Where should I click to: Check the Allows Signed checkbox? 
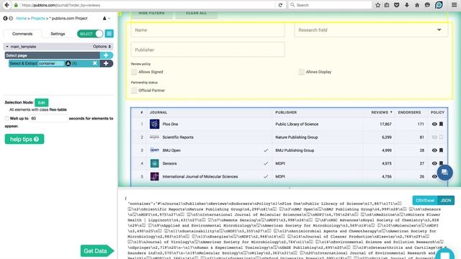(x=134, y=72)
